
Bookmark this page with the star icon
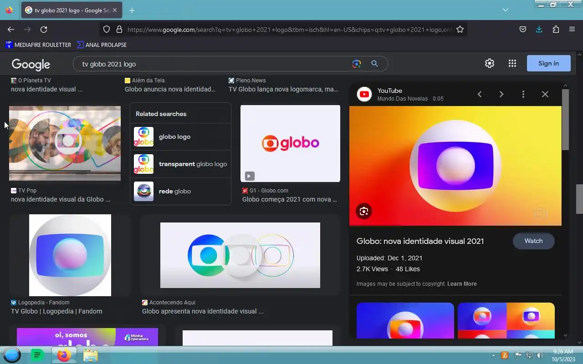click(460, 29)
